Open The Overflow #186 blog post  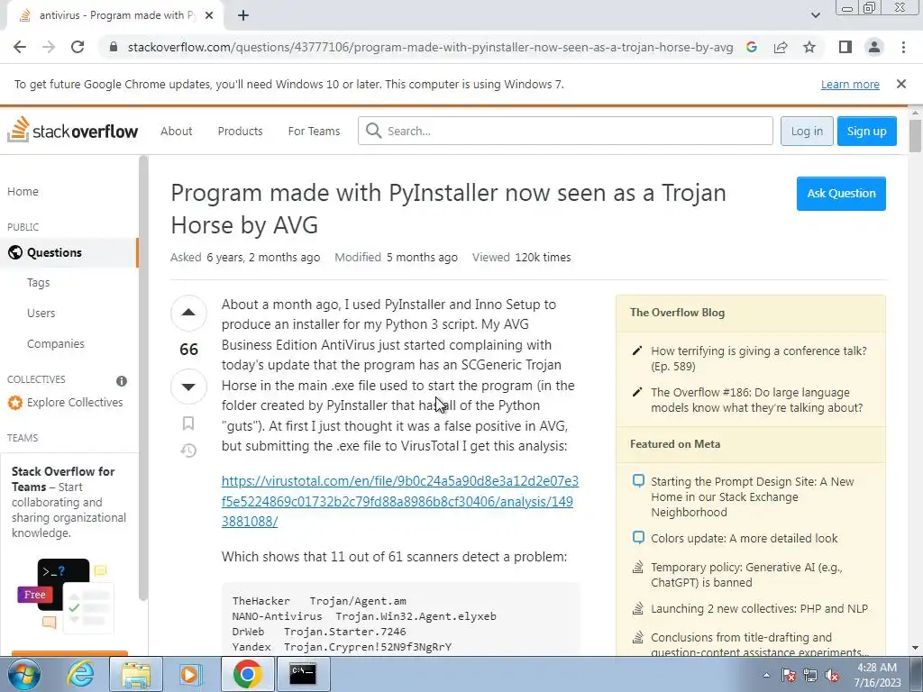[756, 399]
